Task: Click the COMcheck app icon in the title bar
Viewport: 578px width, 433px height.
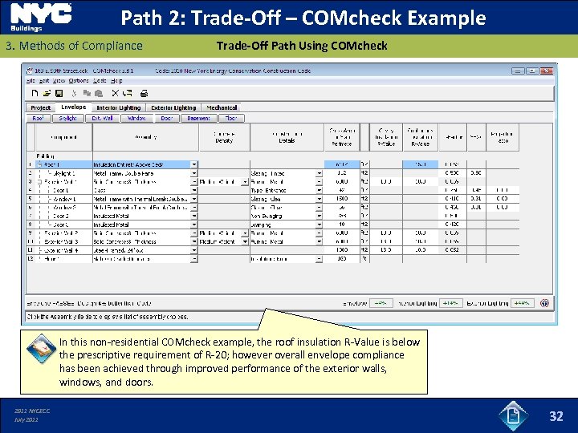Action: point(30,71)
